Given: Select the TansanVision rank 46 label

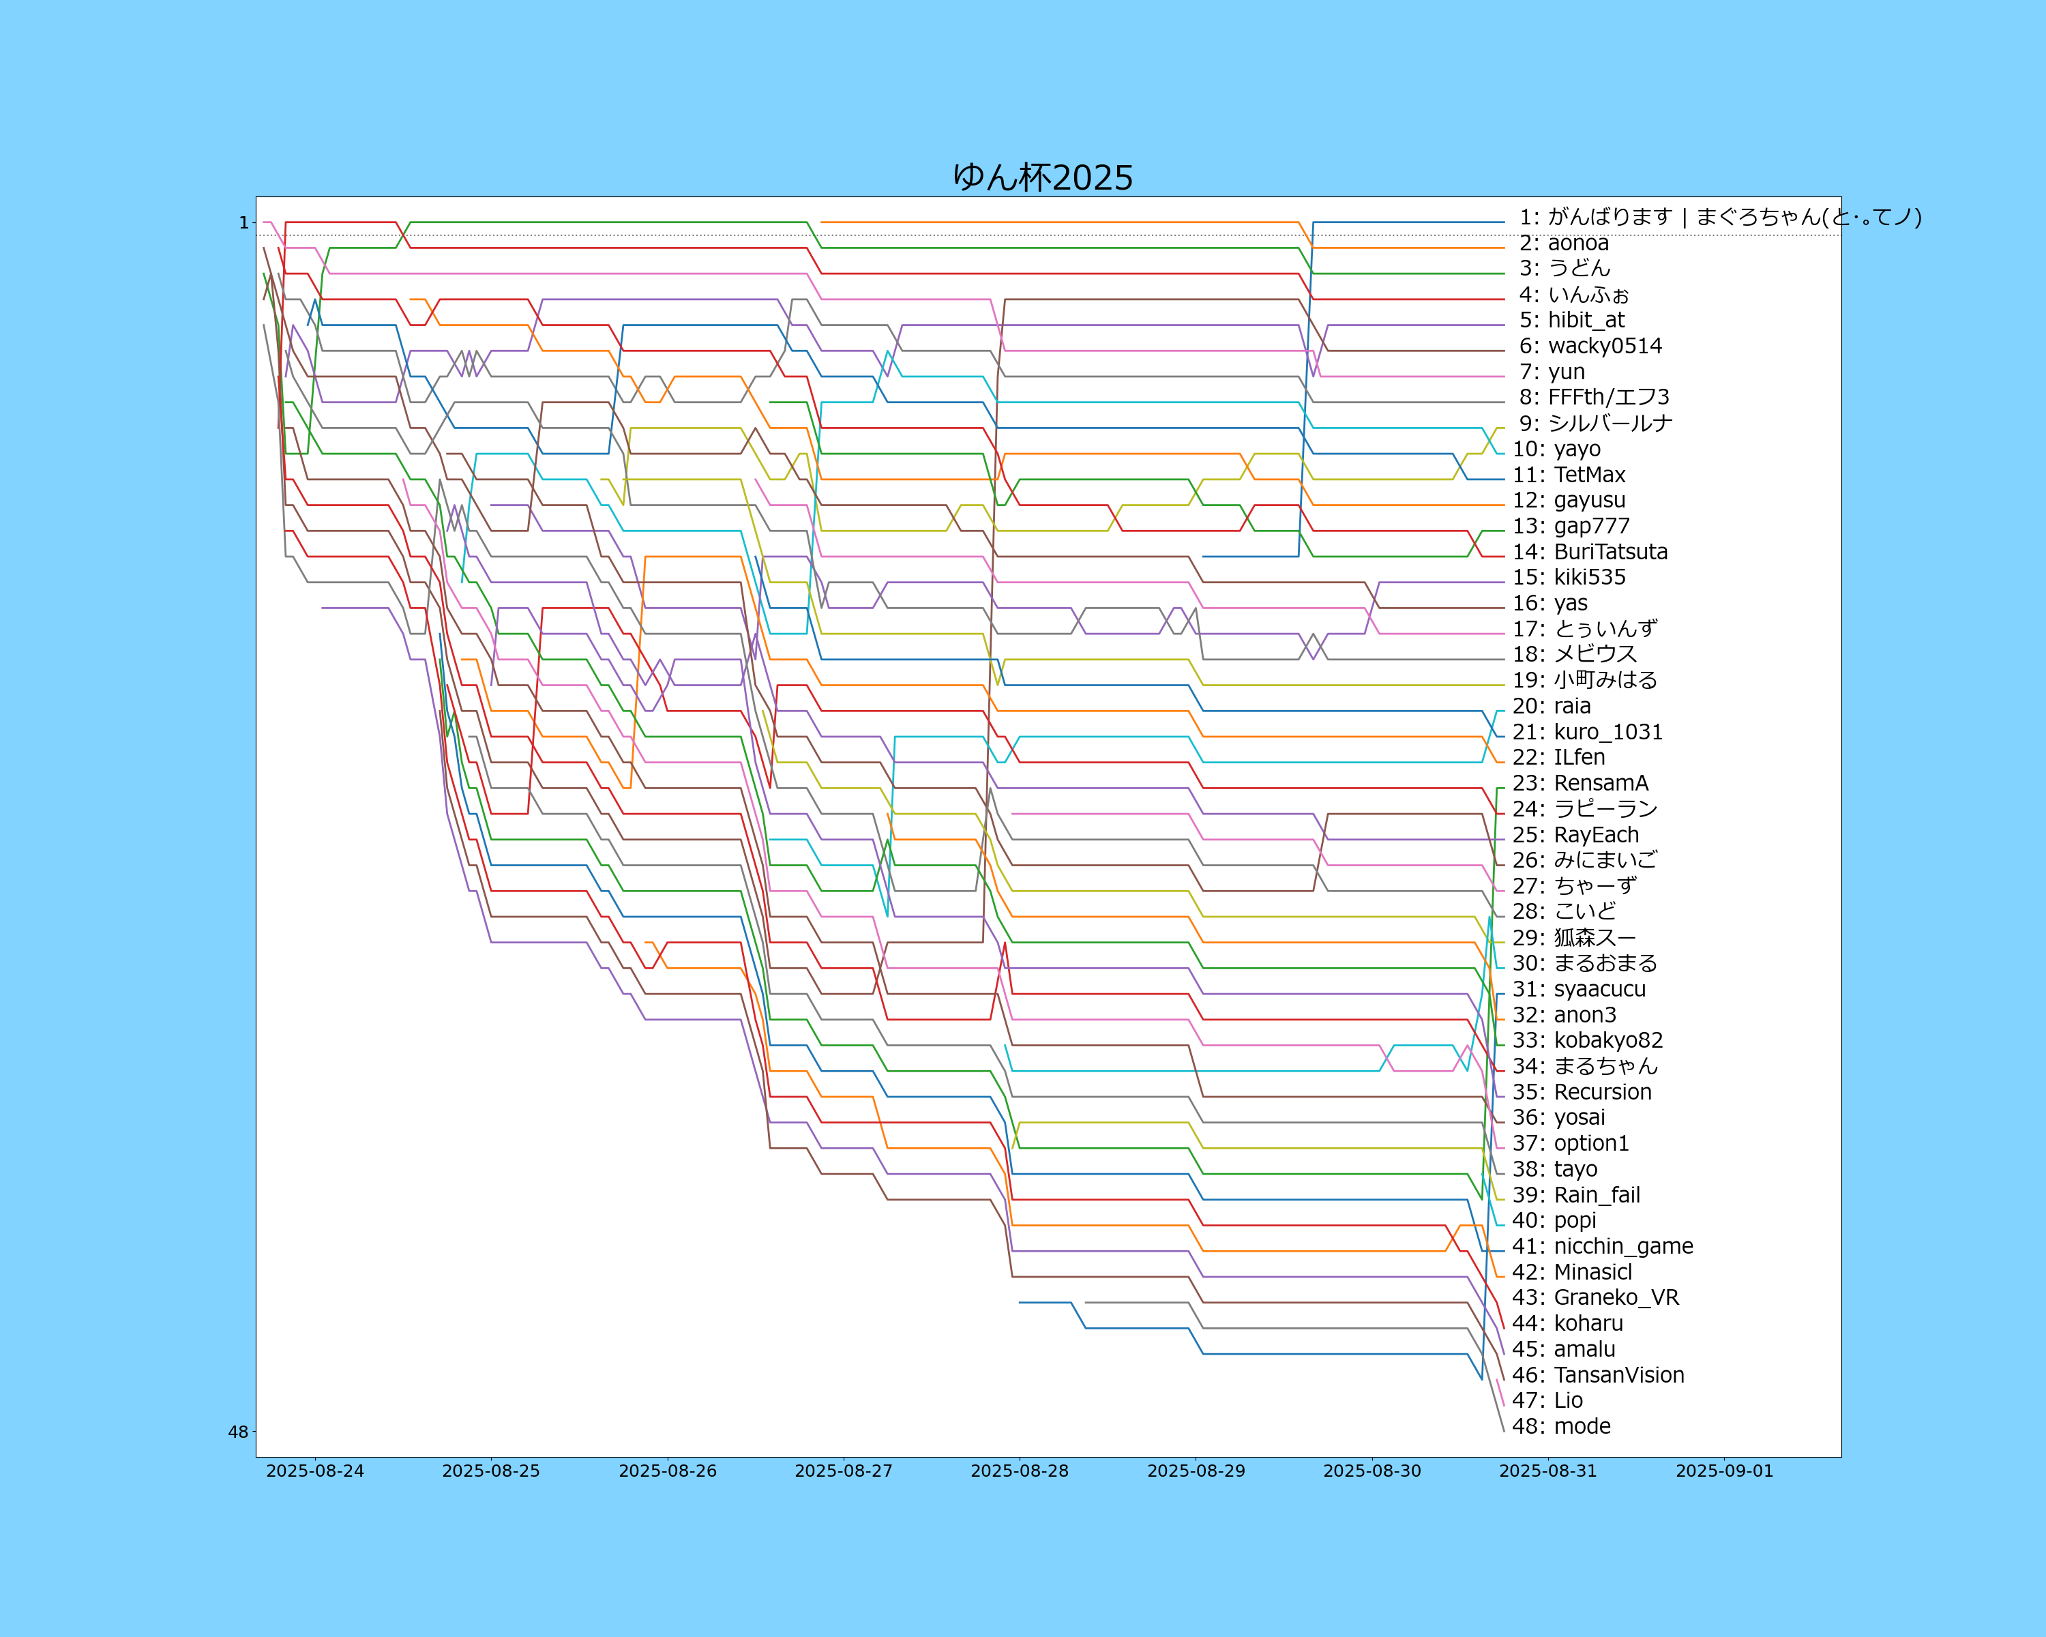Looking at the screenshot, I should click(1598, 1375).
